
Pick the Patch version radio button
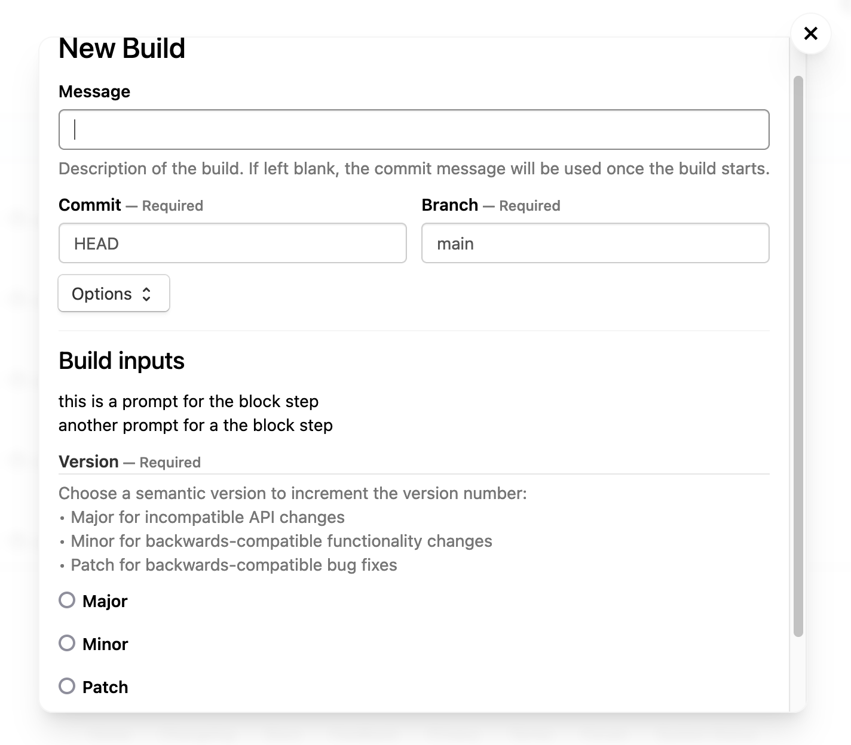point(67,686)
